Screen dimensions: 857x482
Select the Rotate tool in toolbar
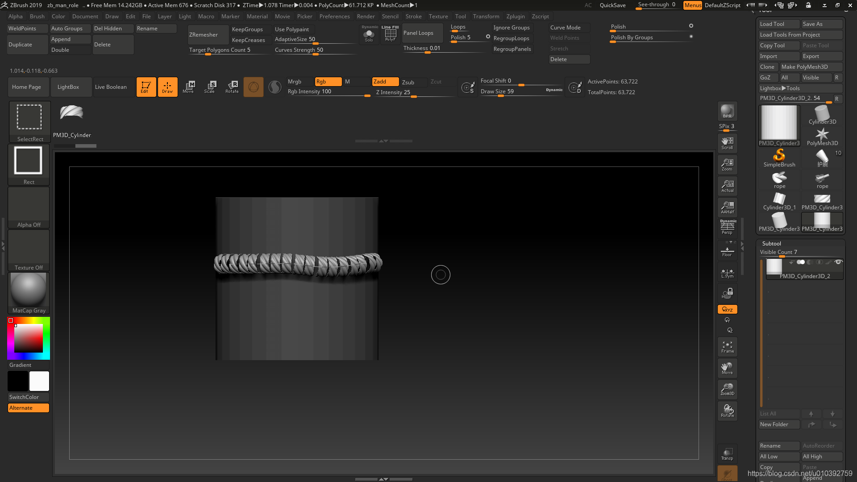[x=231, y=87]
